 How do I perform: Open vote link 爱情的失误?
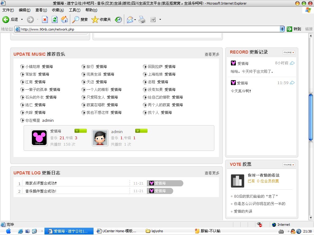[243, 211]
